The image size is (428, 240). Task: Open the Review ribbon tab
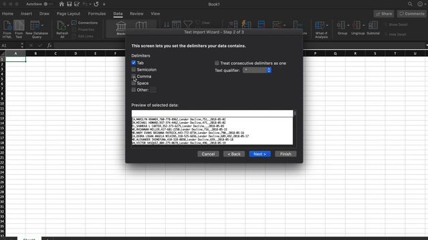[136, 13]
